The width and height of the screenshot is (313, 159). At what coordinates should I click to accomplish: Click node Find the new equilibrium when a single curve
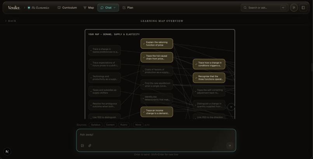tap(157, 85)
